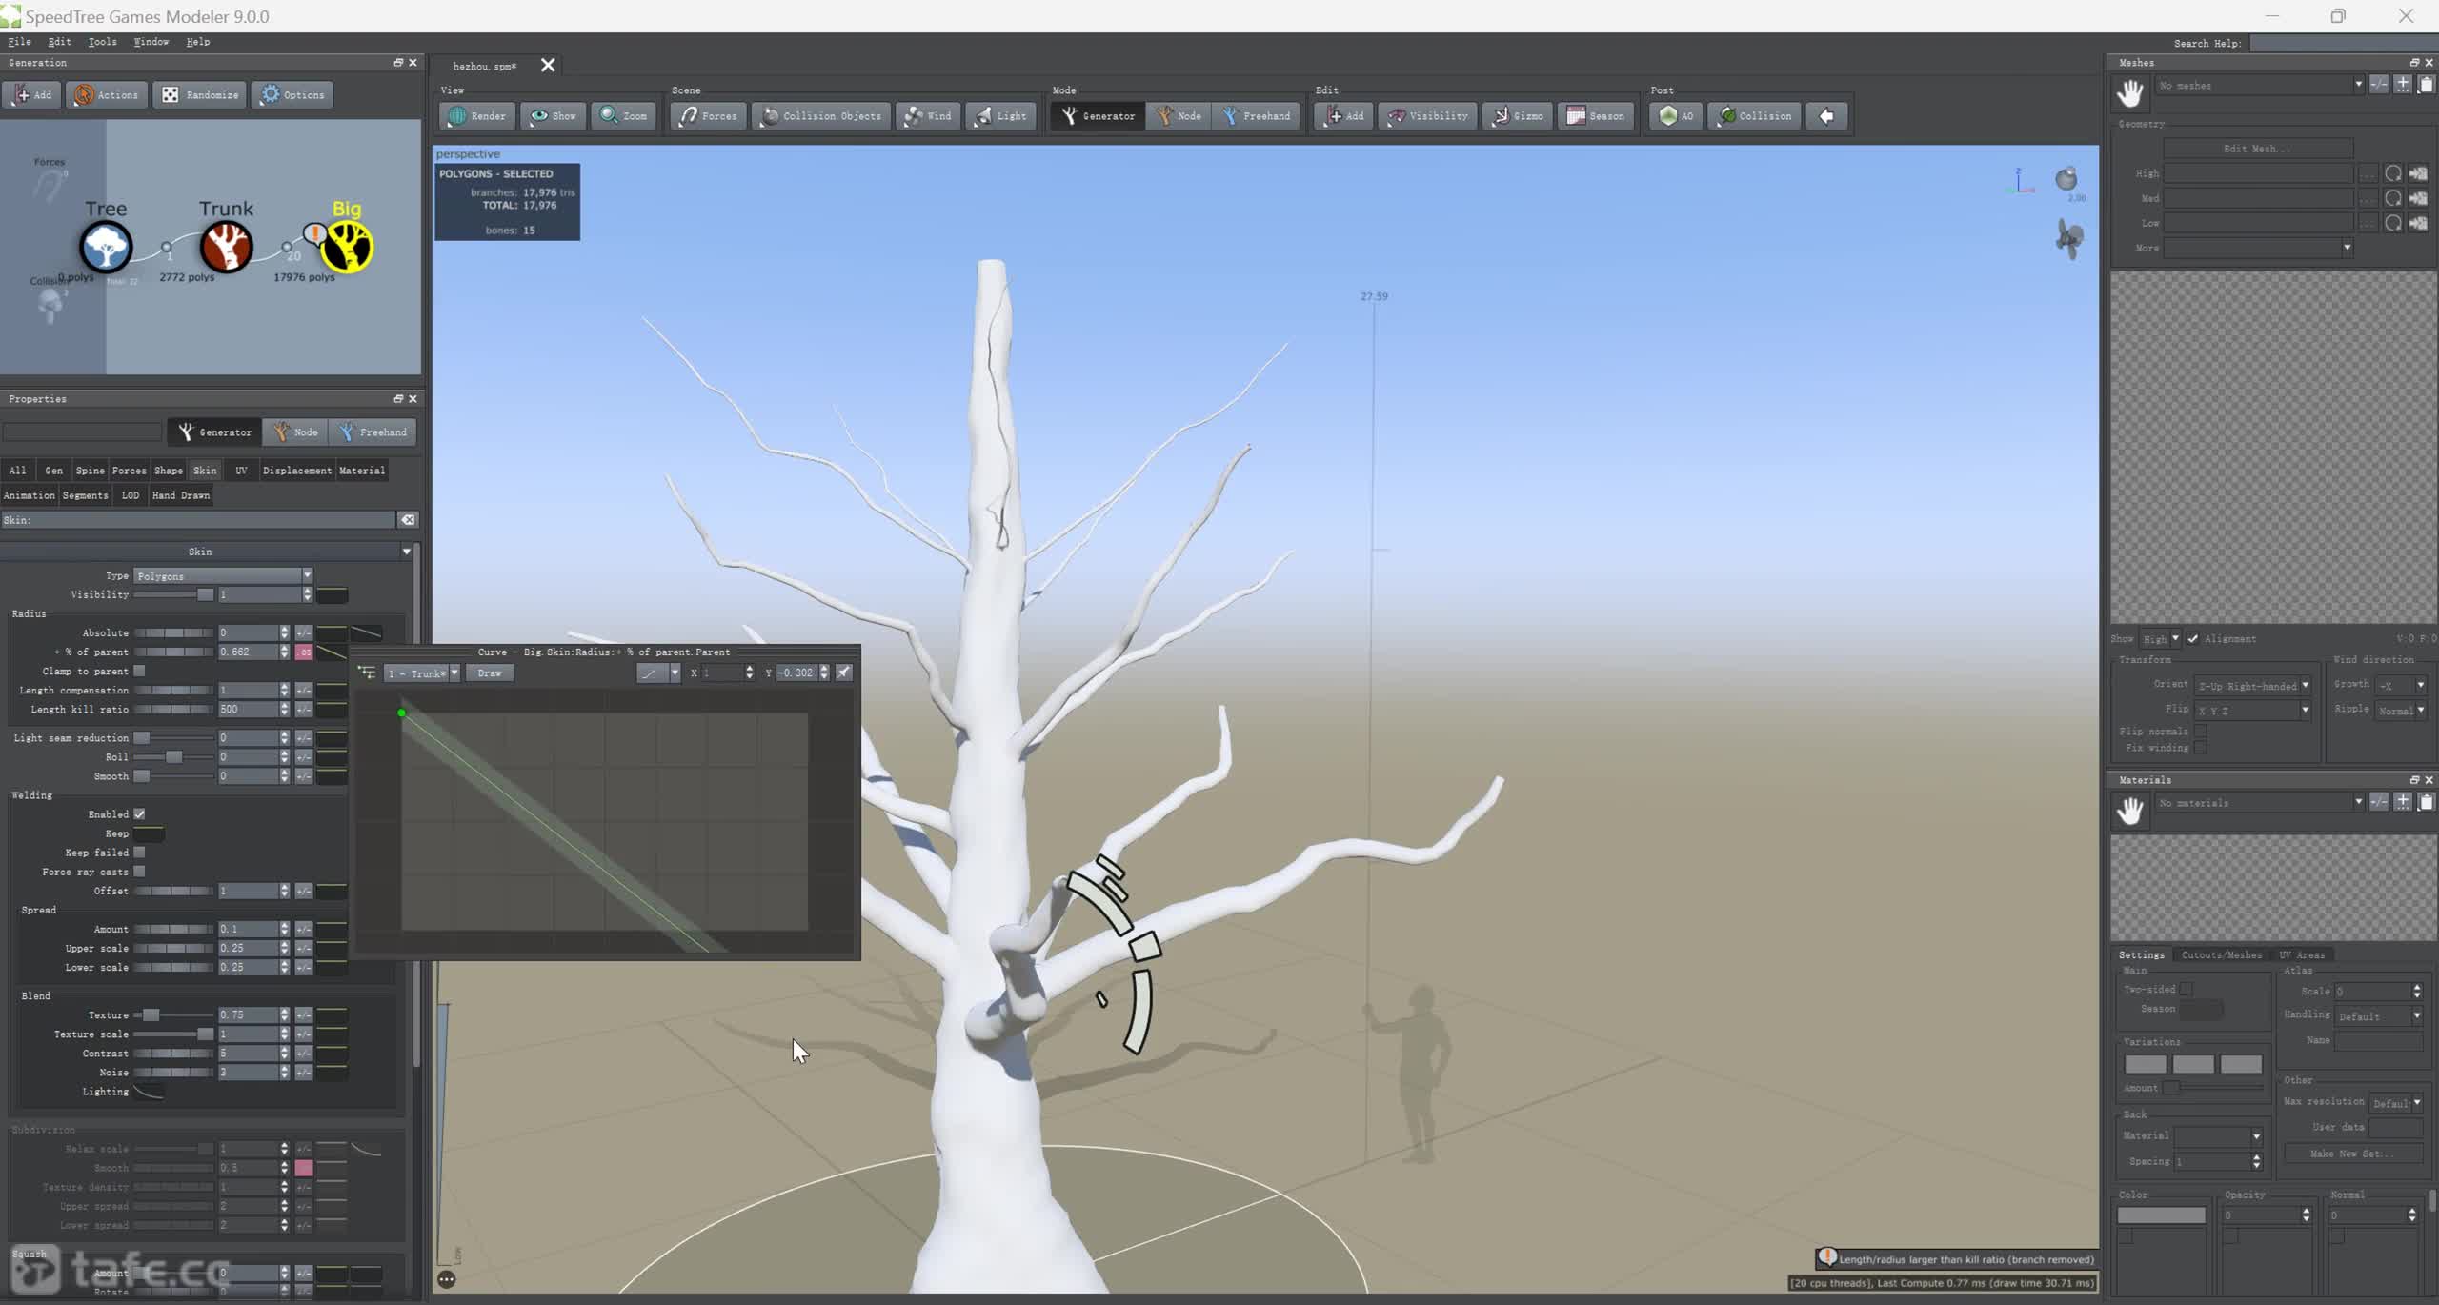
Task: Click Freehand in the Properties panel
Action: (373, 432)
